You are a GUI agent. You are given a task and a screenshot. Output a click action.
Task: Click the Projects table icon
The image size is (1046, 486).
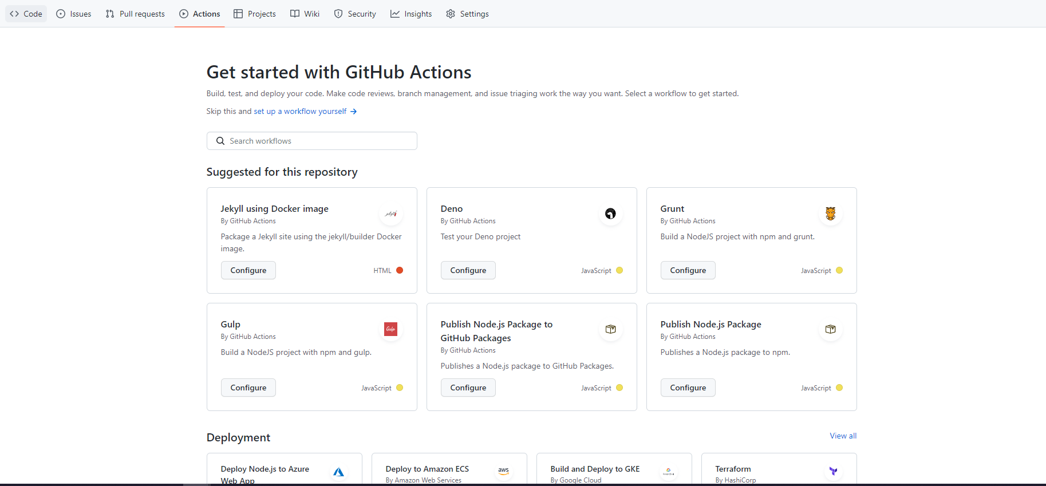238,14
